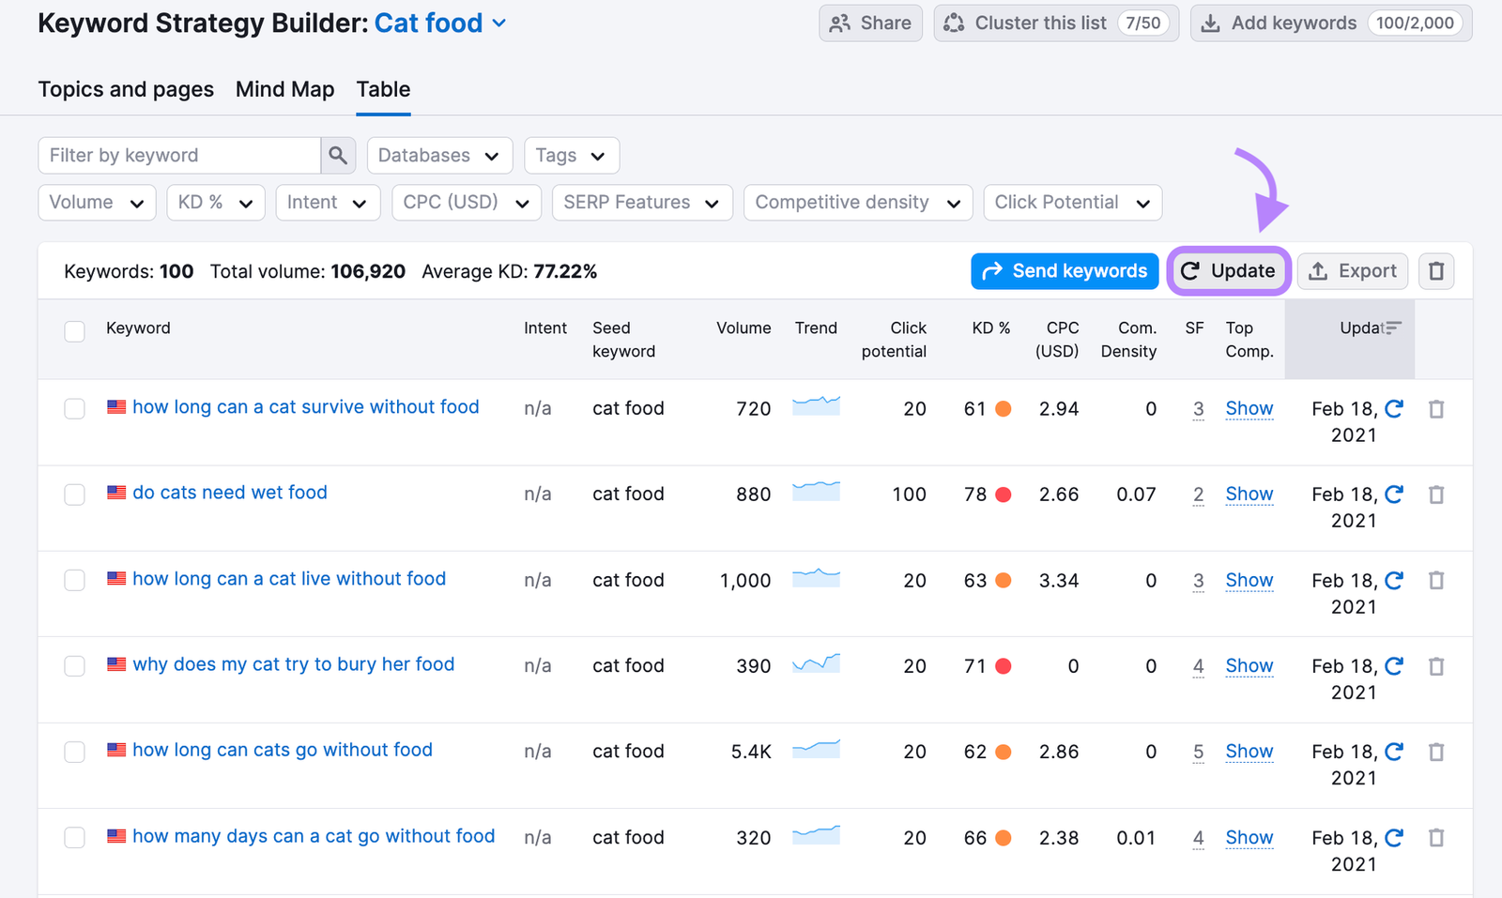Delete the 'how long can a cat live without food' row
1502x898 pixels.
coord(1435,581)
